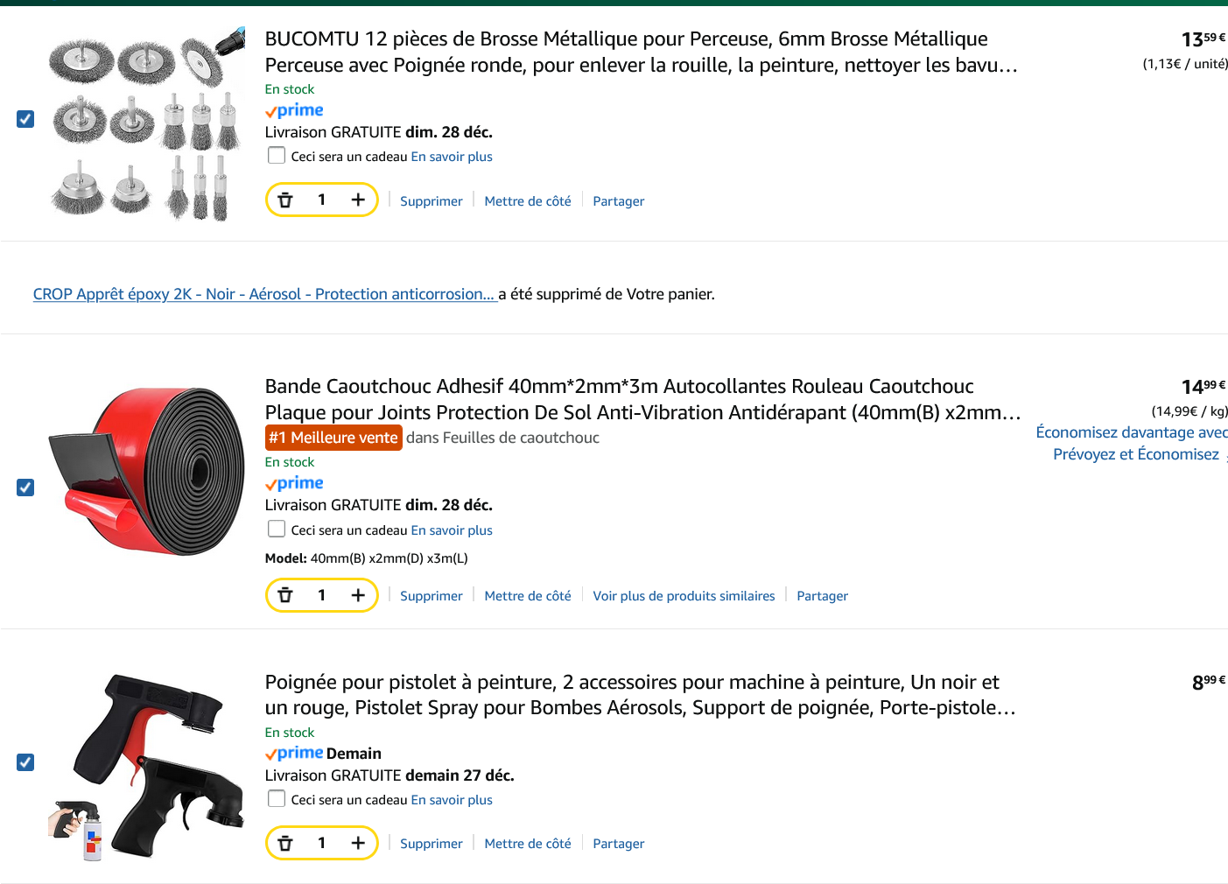This screenshot has height=884, width=1228.
Task: Mark the rubber strip as a gift
Action: click(277, 530)
